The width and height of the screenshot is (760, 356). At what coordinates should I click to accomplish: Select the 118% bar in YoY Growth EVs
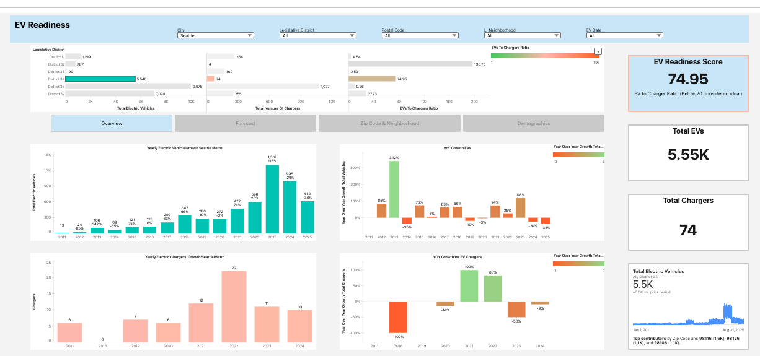(x=520, y=208)
